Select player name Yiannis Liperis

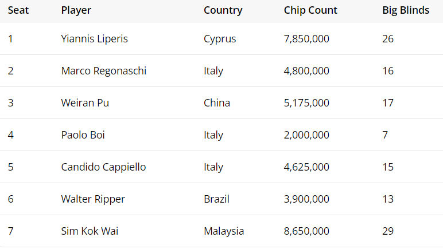pyautogui.click(x=94, y=39)
